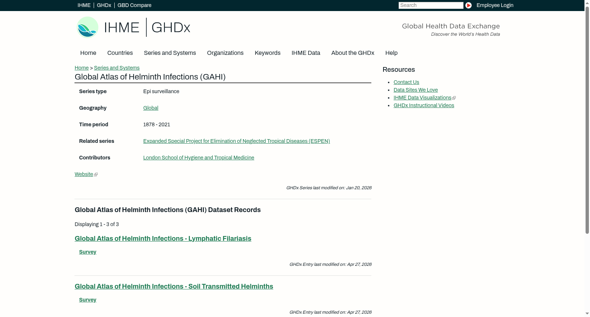Open IHME Data Visualizations link
590x317 pixels.
(x=422, y=98)
